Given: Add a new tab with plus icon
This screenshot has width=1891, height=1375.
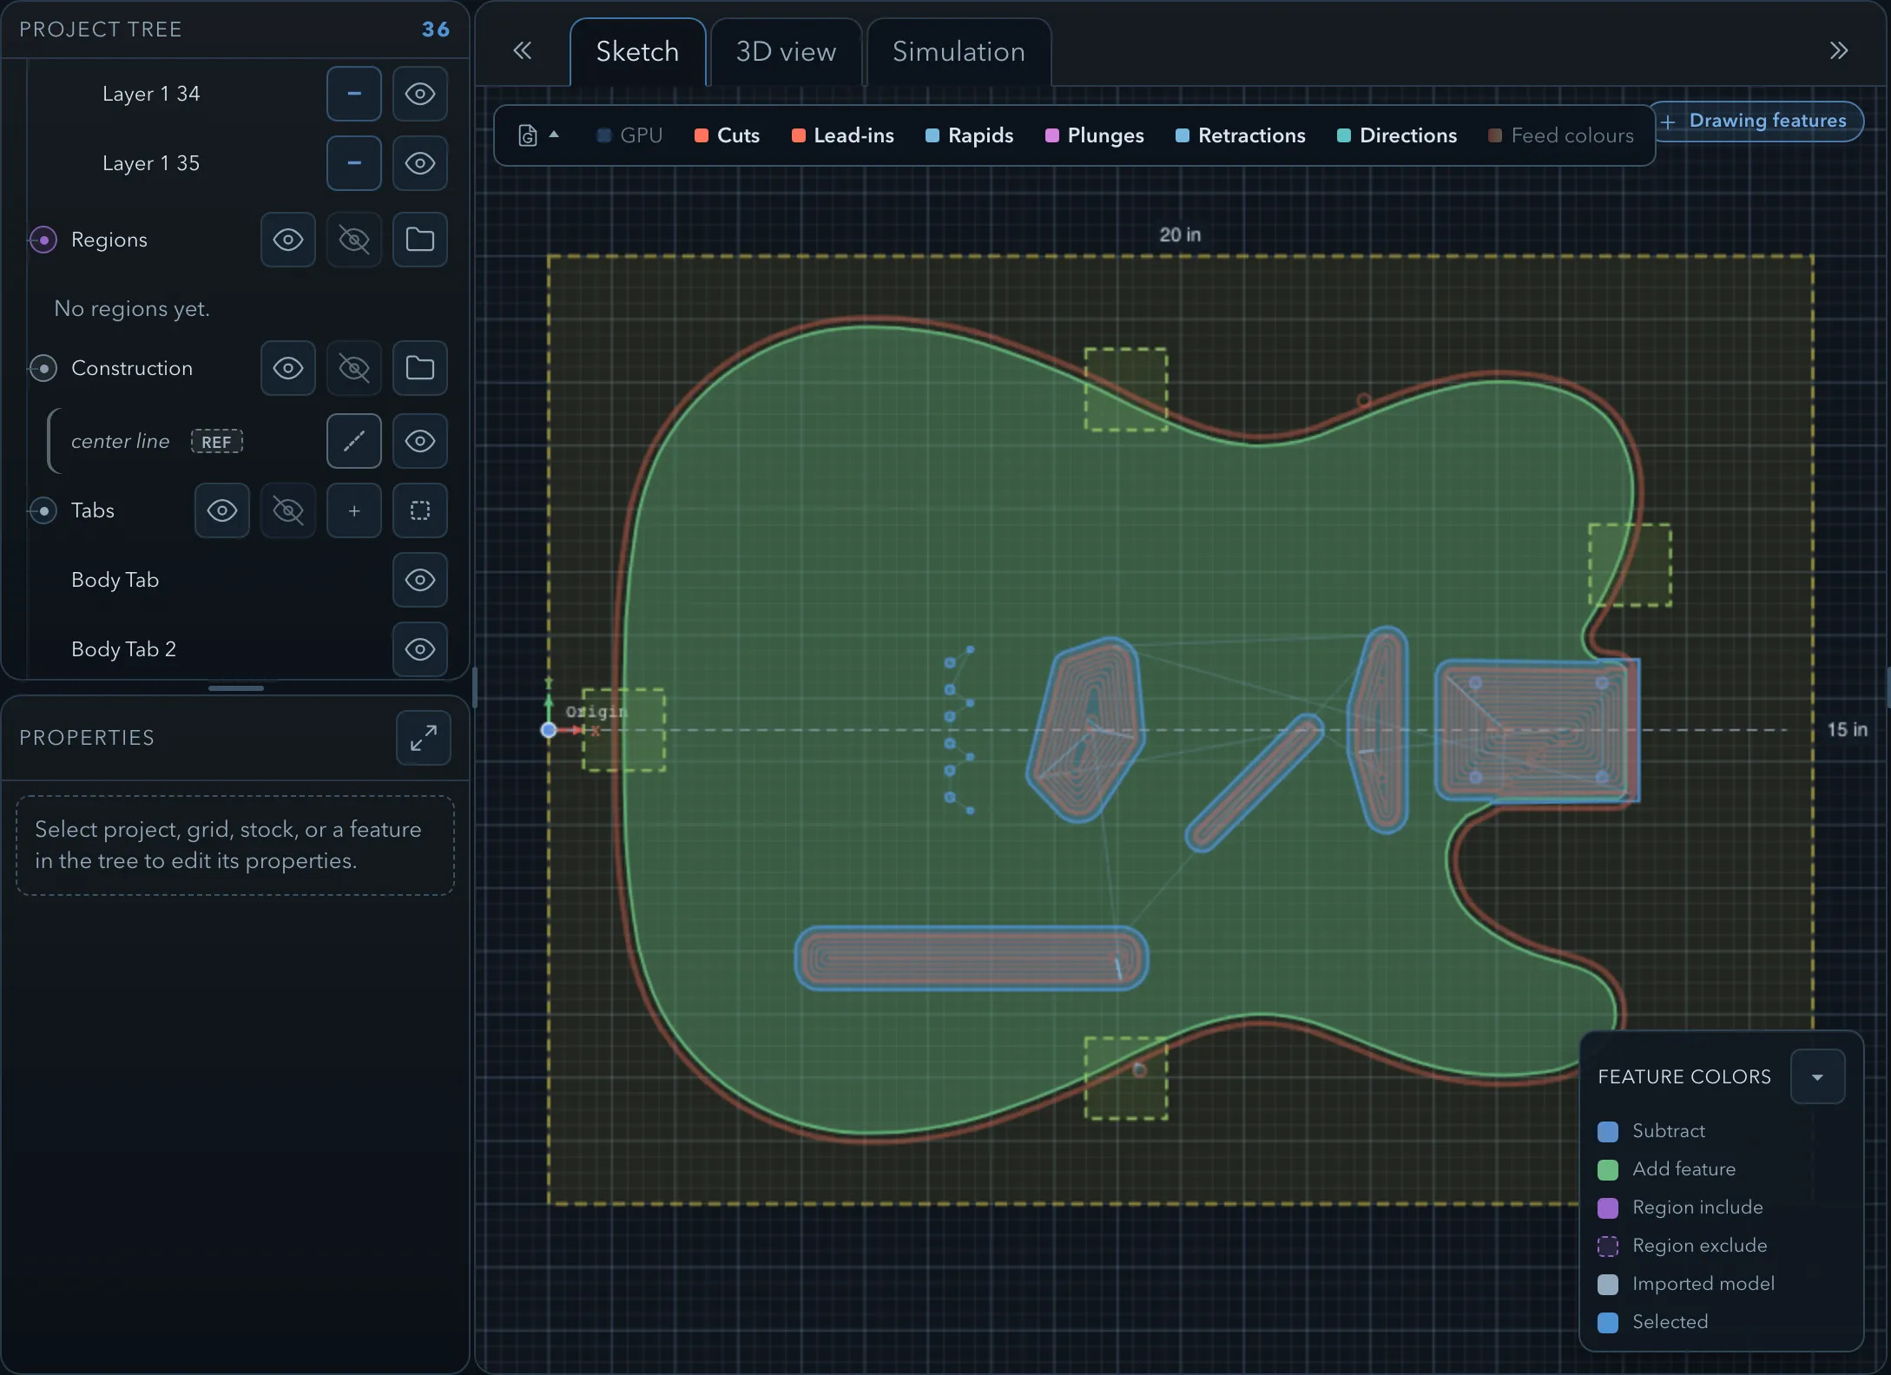Looking at the screenshot, I should 354,510.
